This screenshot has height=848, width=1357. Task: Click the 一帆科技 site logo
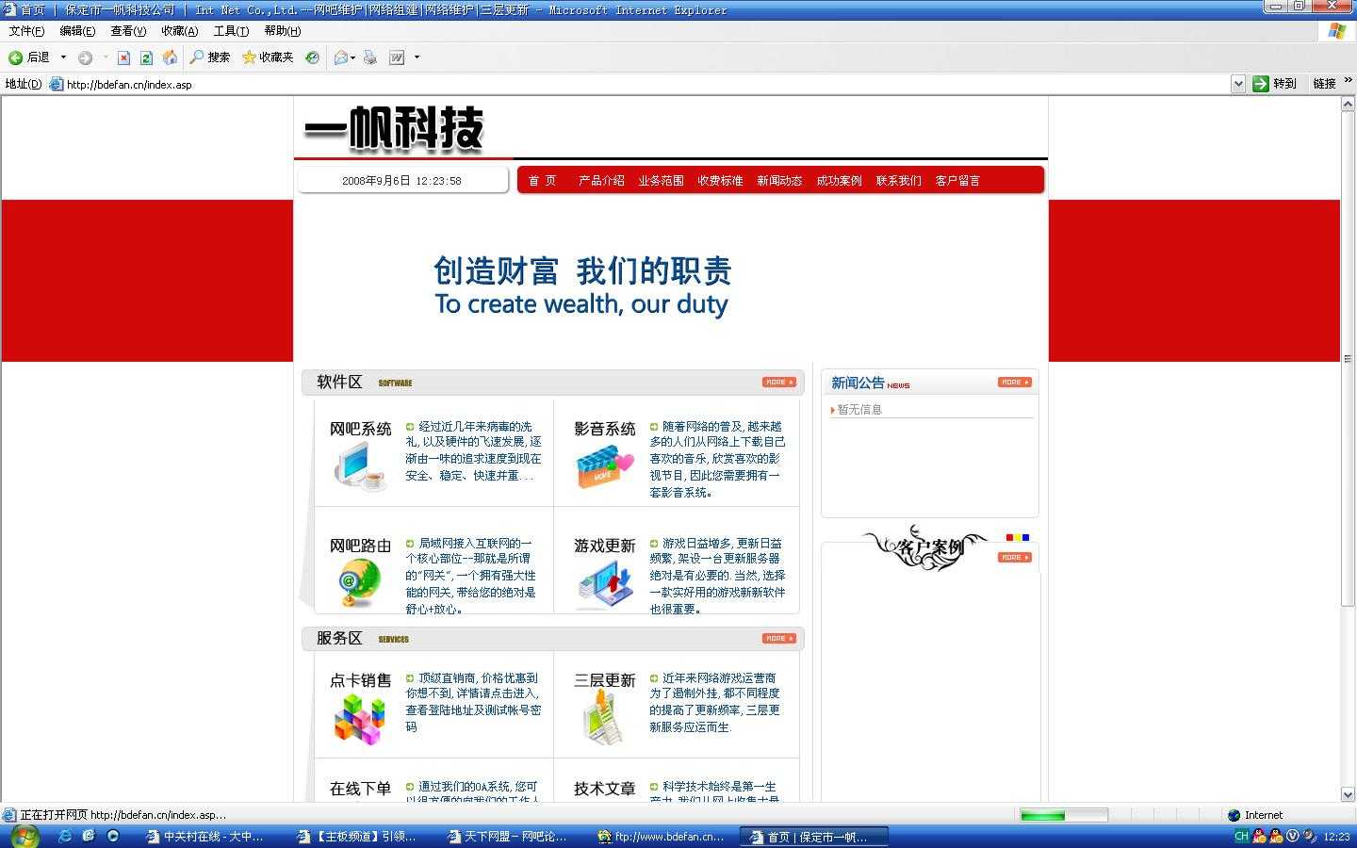pos(394,128)
